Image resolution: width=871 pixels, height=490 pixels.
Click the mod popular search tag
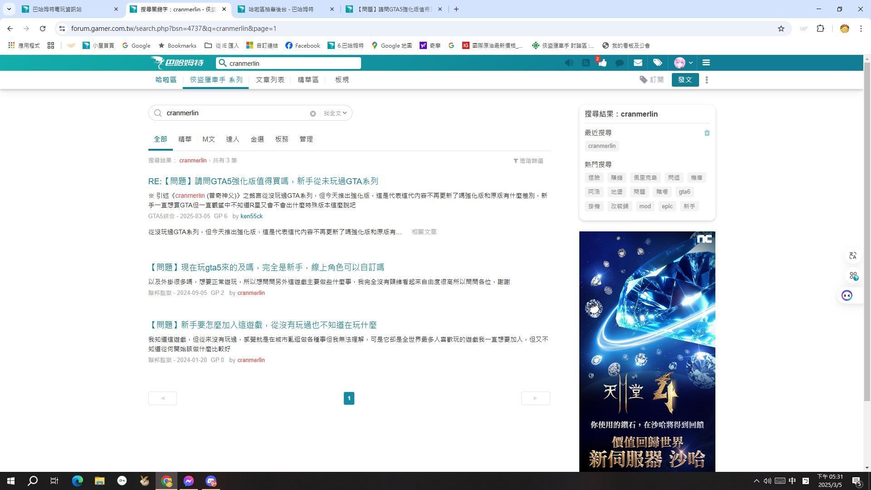click(x=645, y=206)
